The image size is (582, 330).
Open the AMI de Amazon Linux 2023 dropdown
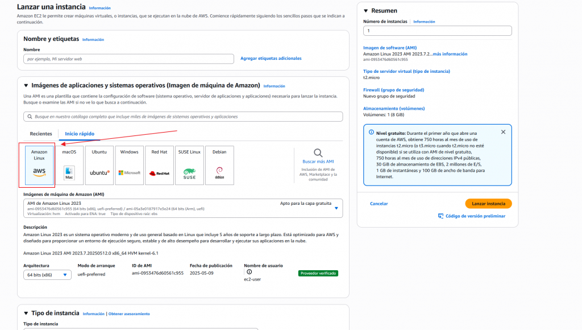point(183,208)
